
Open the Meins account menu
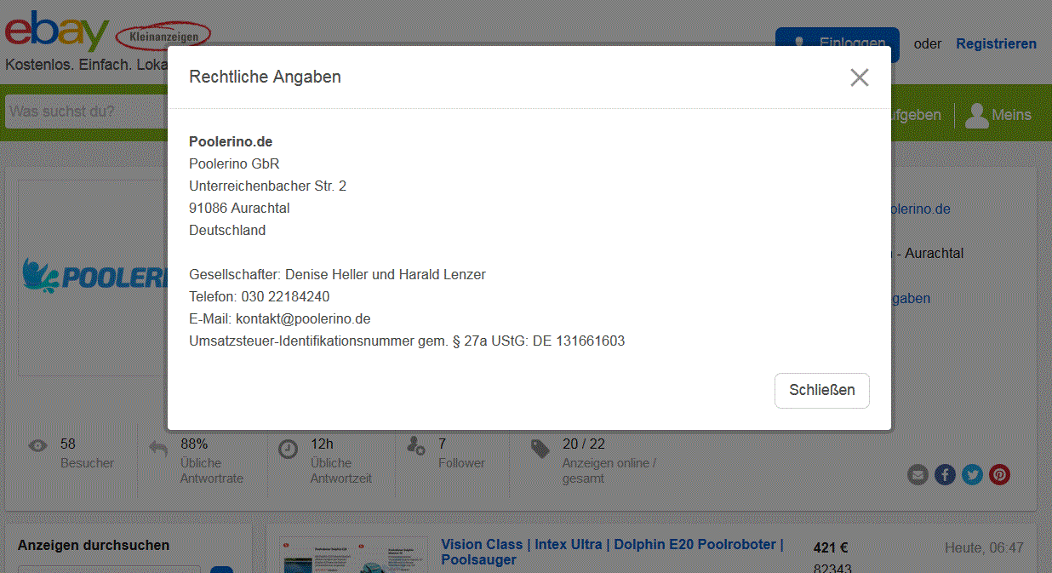coord(998,115)
